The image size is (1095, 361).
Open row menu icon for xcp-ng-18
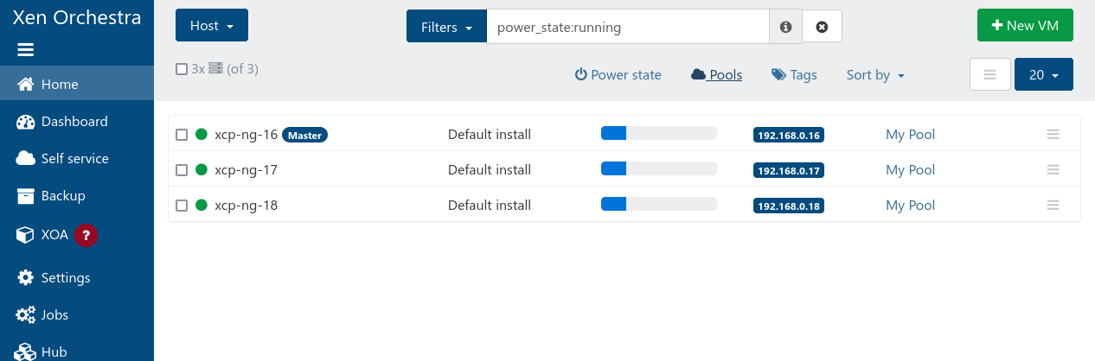(x=1053, y=206)
